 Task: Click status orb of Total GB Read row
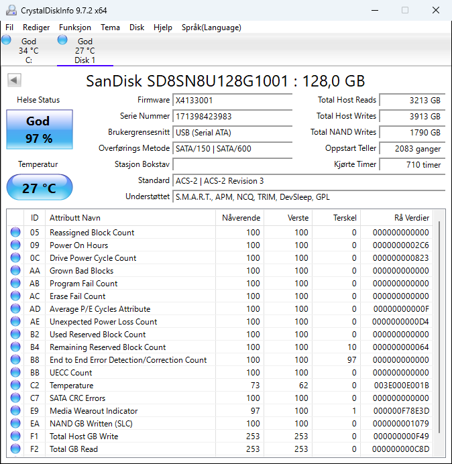[x=15, y=449]
